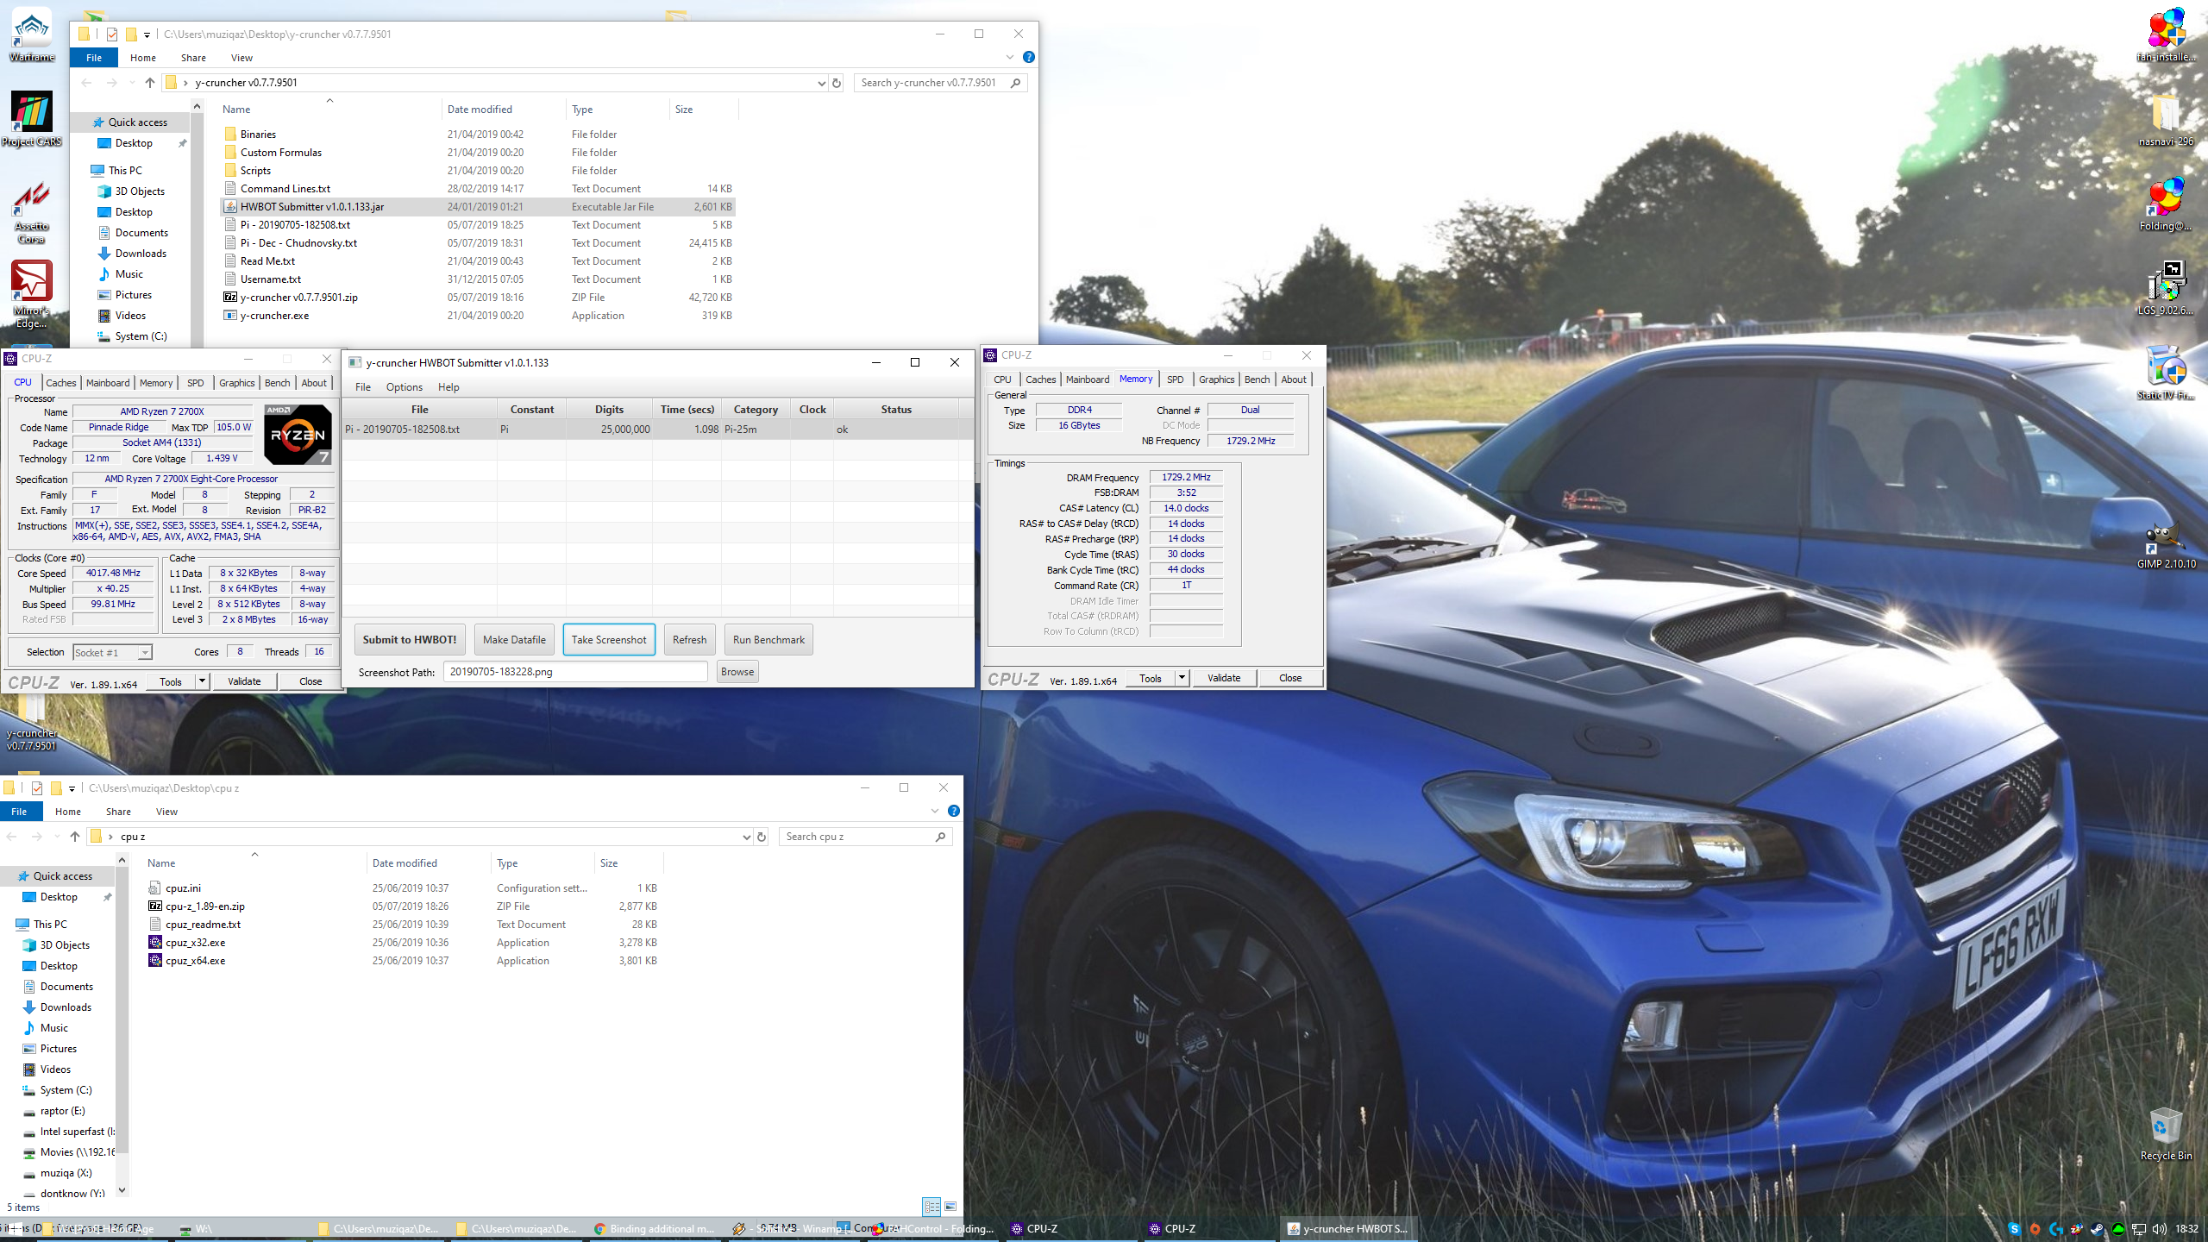Open the Options menu in HWBOT Submitter
2208x1242 pixels.
click(x=404, y=387)
